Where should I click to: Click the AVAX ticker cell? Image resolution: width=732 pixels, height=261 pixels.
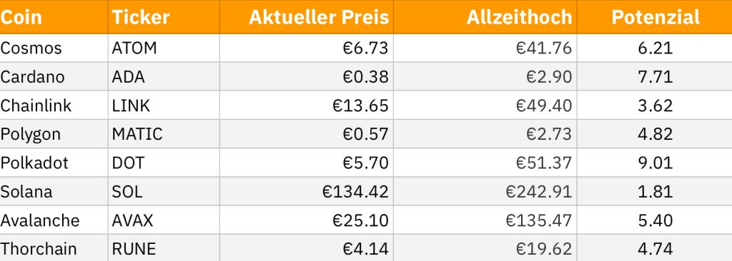[x=164, y=220]
